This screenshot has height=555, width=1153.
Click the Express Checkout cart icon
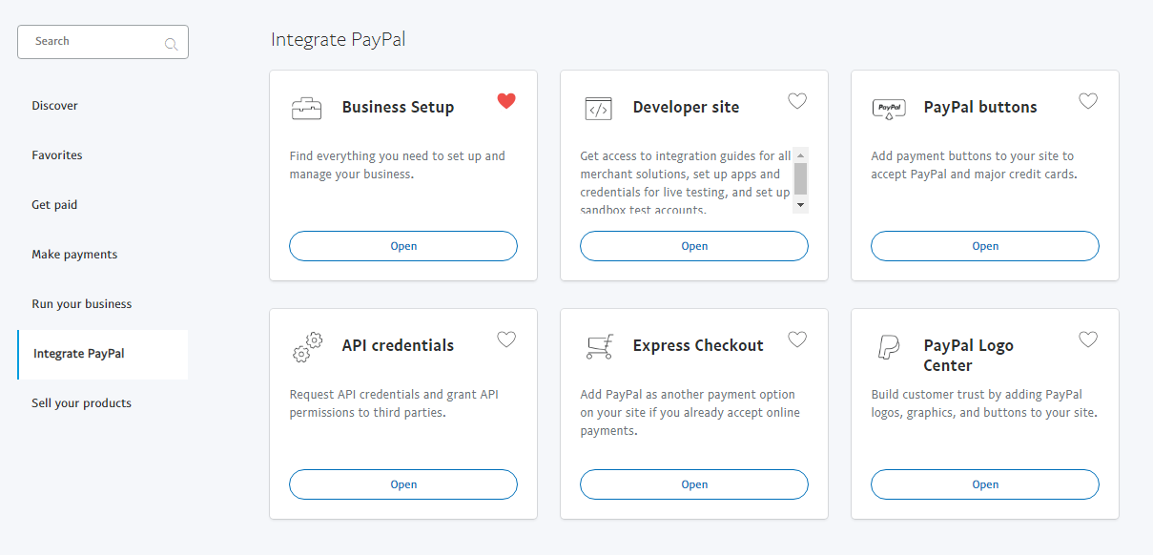[599, 346]
